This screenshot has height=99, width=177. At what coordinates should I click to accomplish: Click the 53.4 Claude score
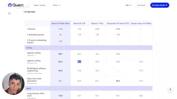click(x=141, y=62)
